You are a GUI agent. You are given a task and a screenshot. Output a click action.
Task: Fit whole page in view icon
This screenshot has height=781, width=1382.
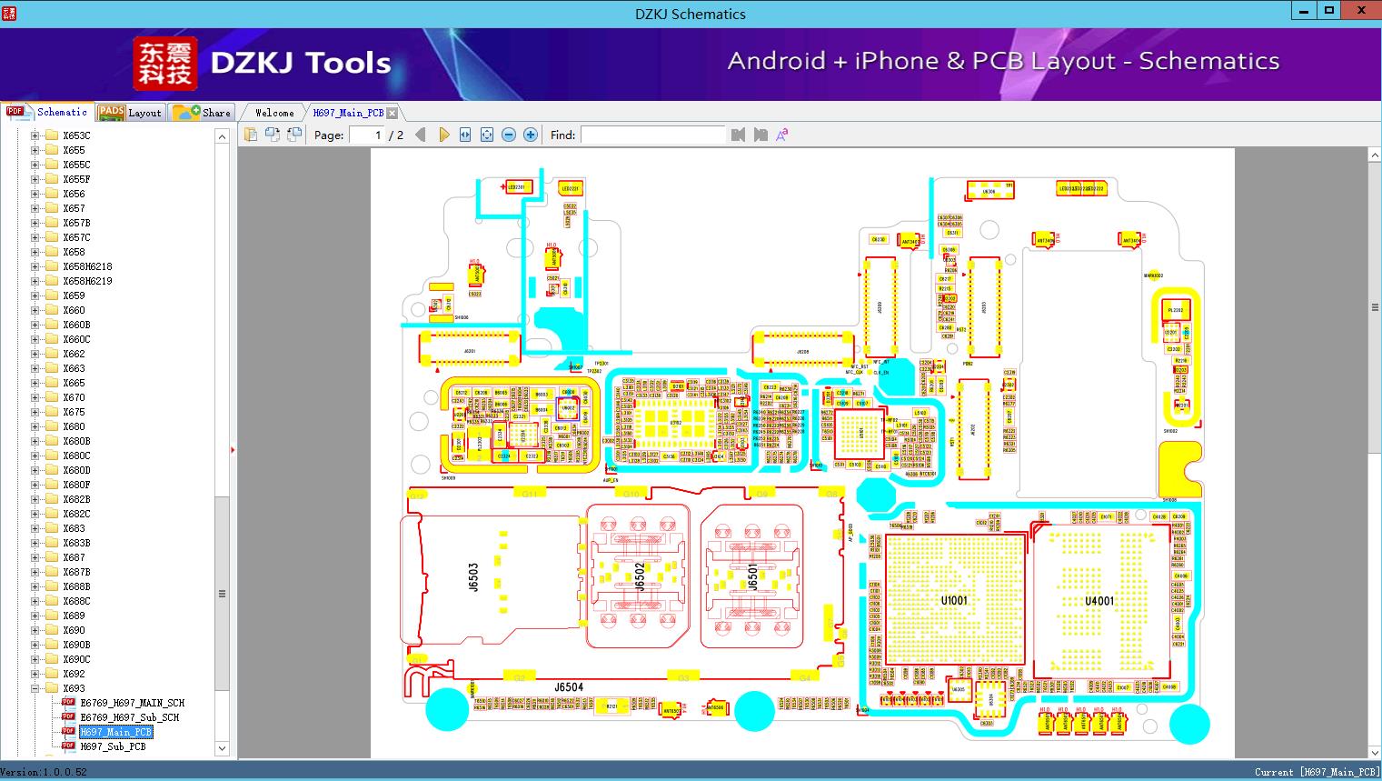(487, 135)
